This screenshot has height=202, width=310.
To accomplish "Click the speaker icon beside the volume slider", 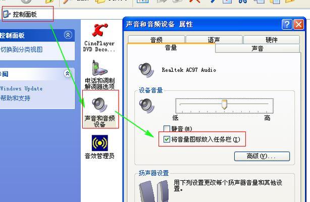I will pyautogui.click(x=146, y=105).
